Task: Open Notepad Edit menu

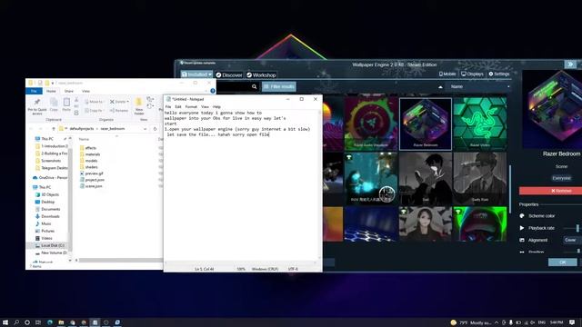Action: tap(178, 107)
